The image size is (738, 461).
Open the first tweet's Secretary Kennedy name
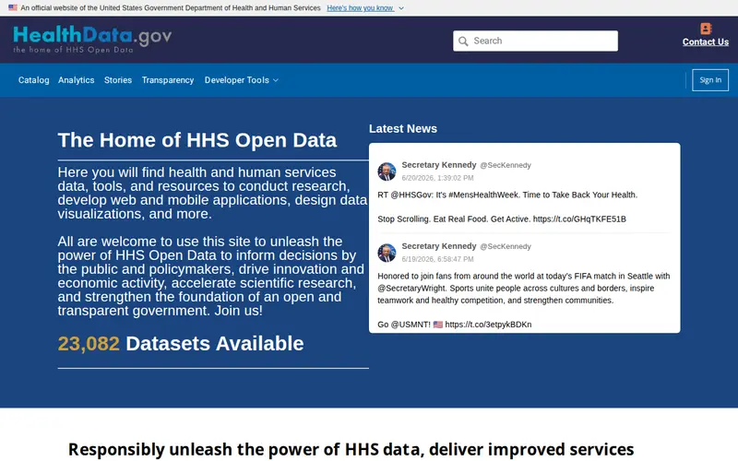pos(439,165)
